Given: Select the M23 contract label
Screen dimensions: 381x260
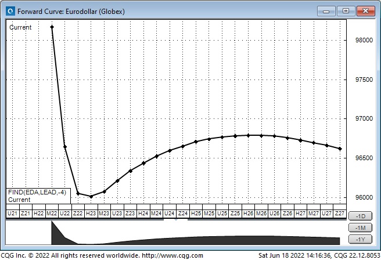Looking at the screenshot, I should (104, 214).
